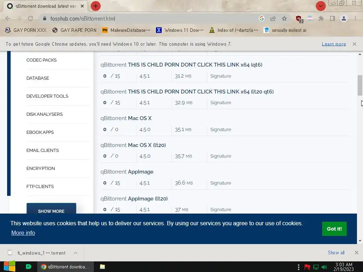Expand the torrent download options chevron
363x272 pixels.
point(76,253)
